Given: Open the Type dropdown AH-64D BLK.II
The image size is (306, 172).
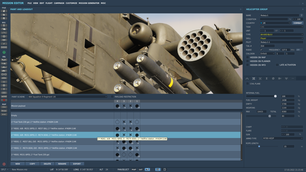Looking at the screenshot, I should [x=282, y=35].
